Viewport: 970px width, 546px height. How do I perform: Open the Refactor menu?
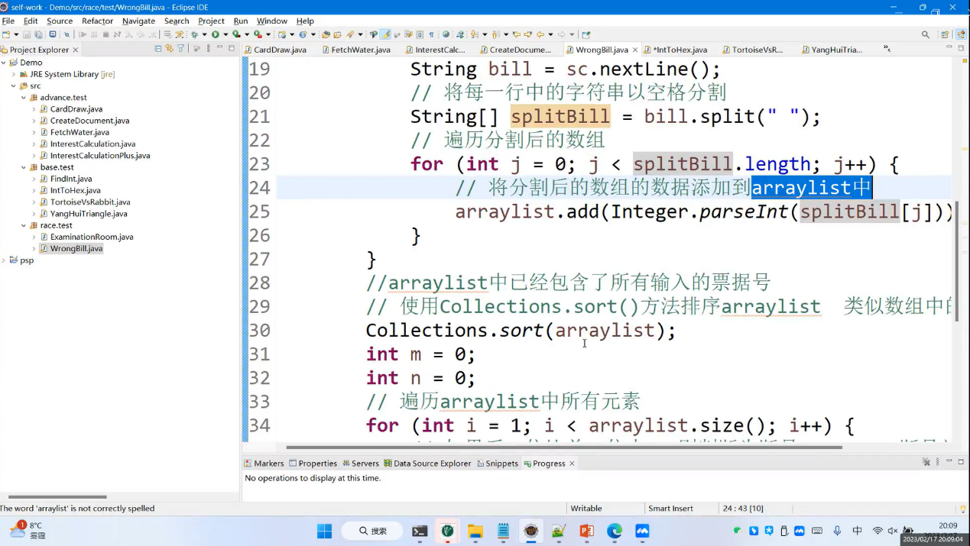[x=97, y=21]
